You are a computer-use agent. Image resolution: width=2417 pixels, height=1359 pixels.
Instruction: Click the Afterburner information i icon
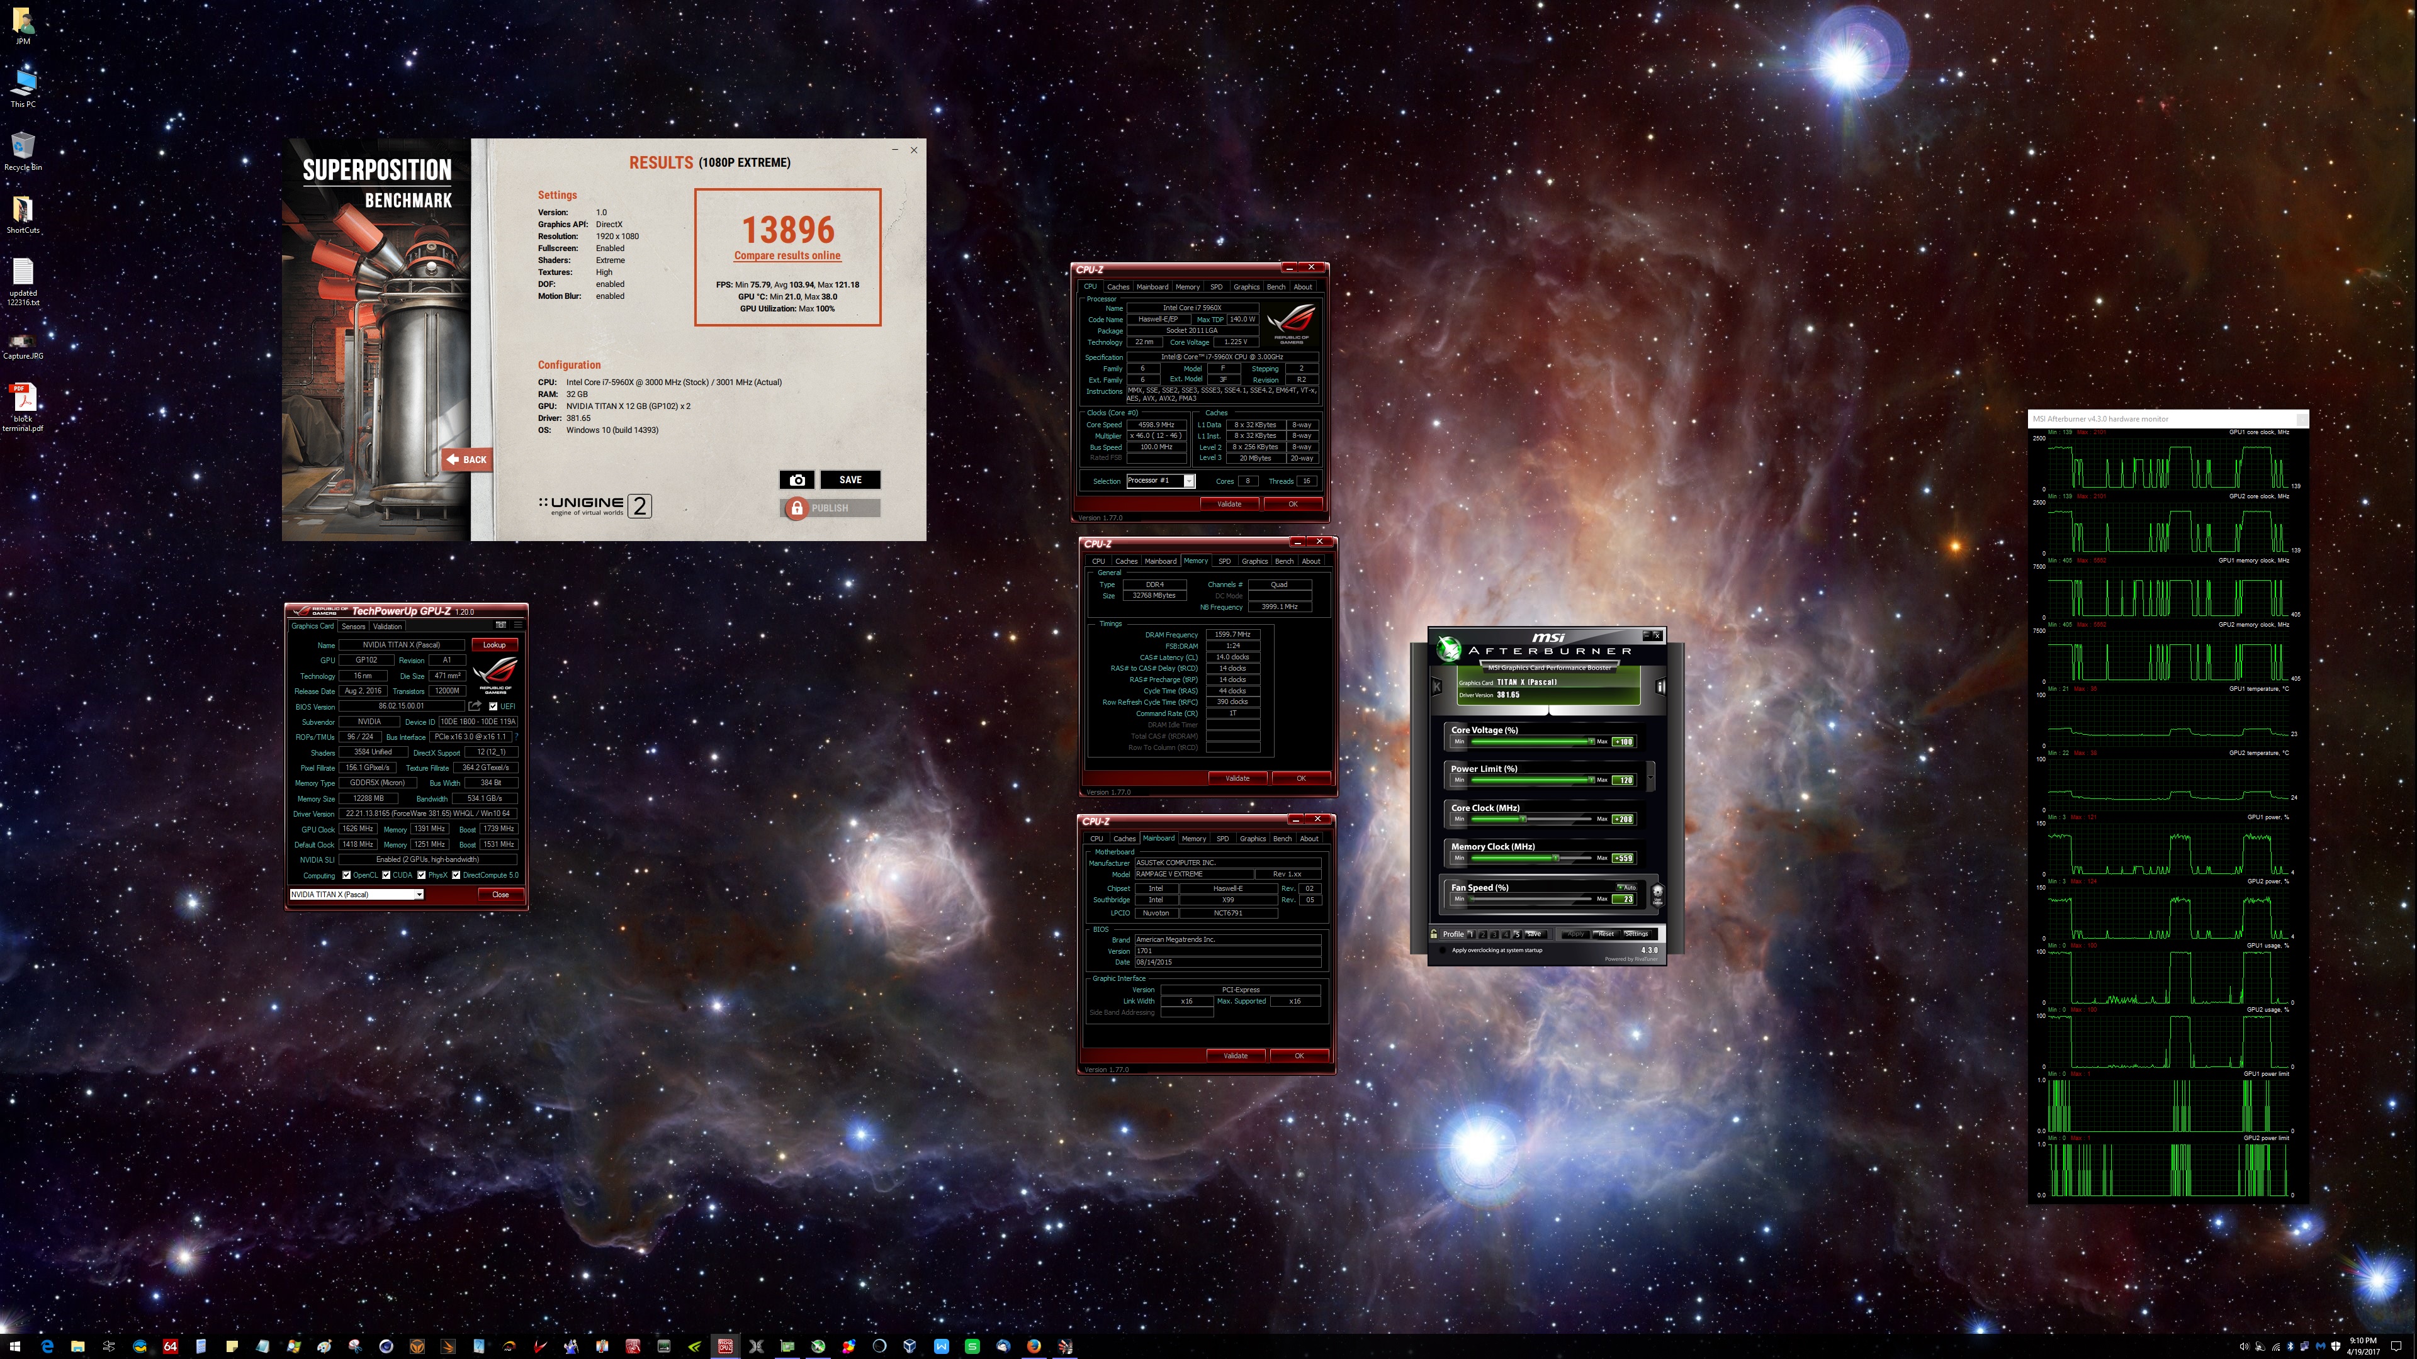pos(1661,688)
